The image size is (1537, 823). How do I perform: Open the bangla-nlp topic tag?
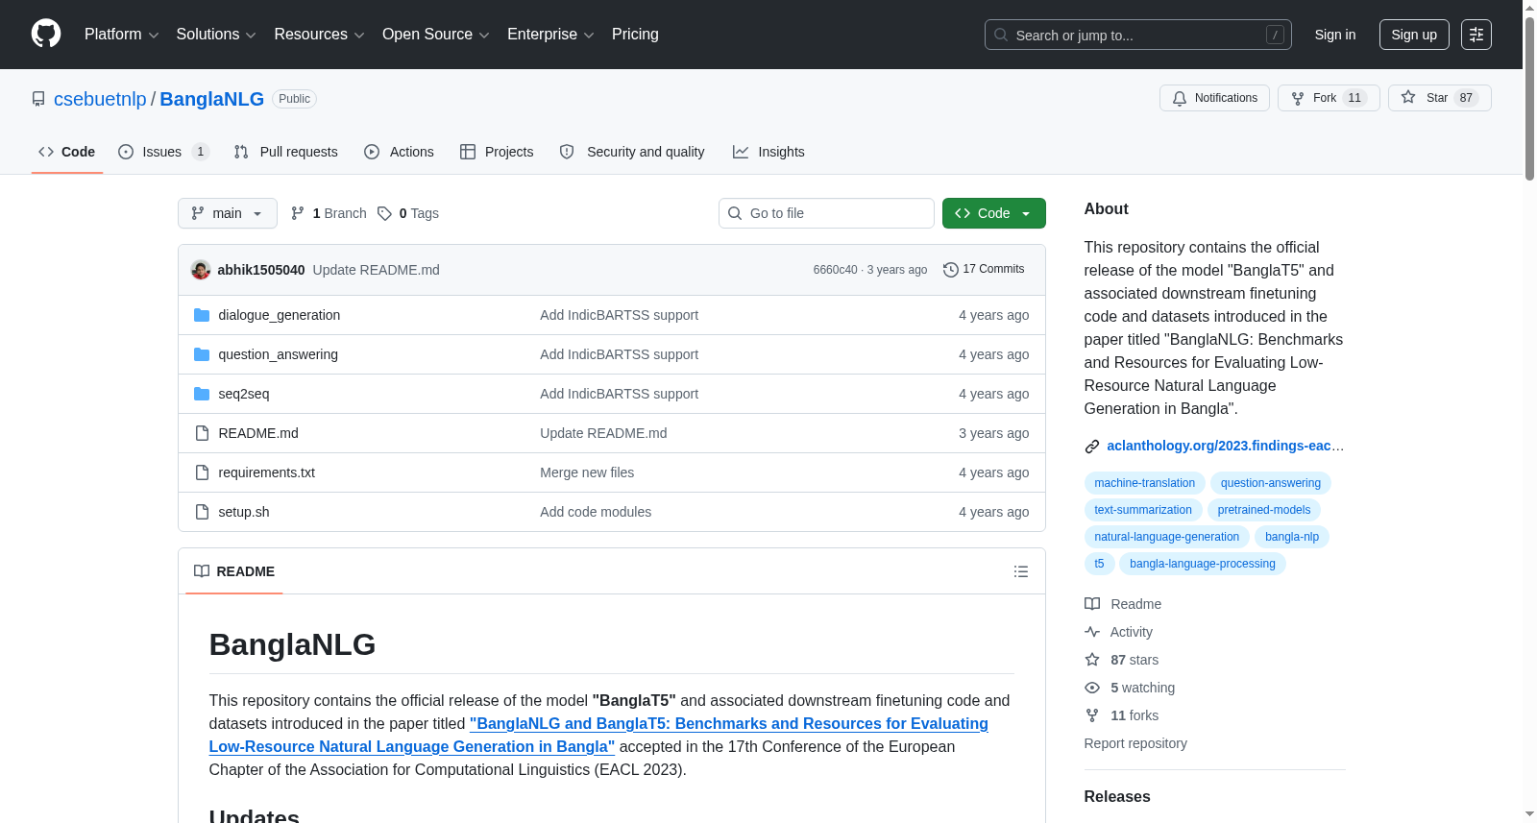[x=1292, y=537]
